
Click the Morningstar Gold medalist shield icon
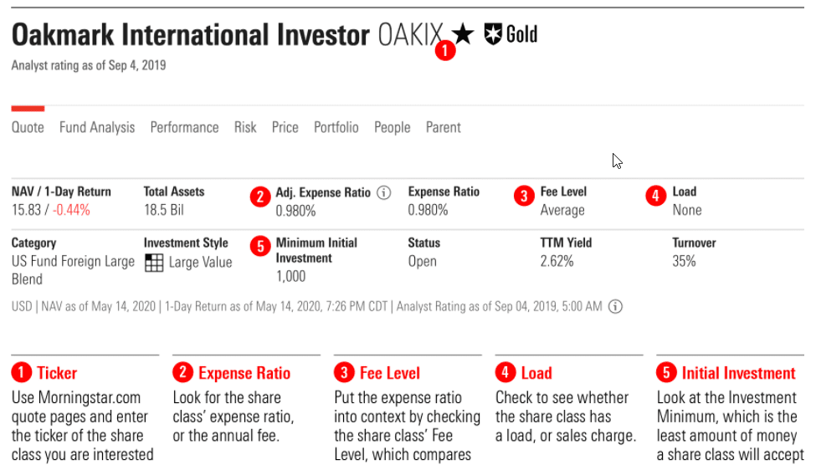tap(494, 35)
